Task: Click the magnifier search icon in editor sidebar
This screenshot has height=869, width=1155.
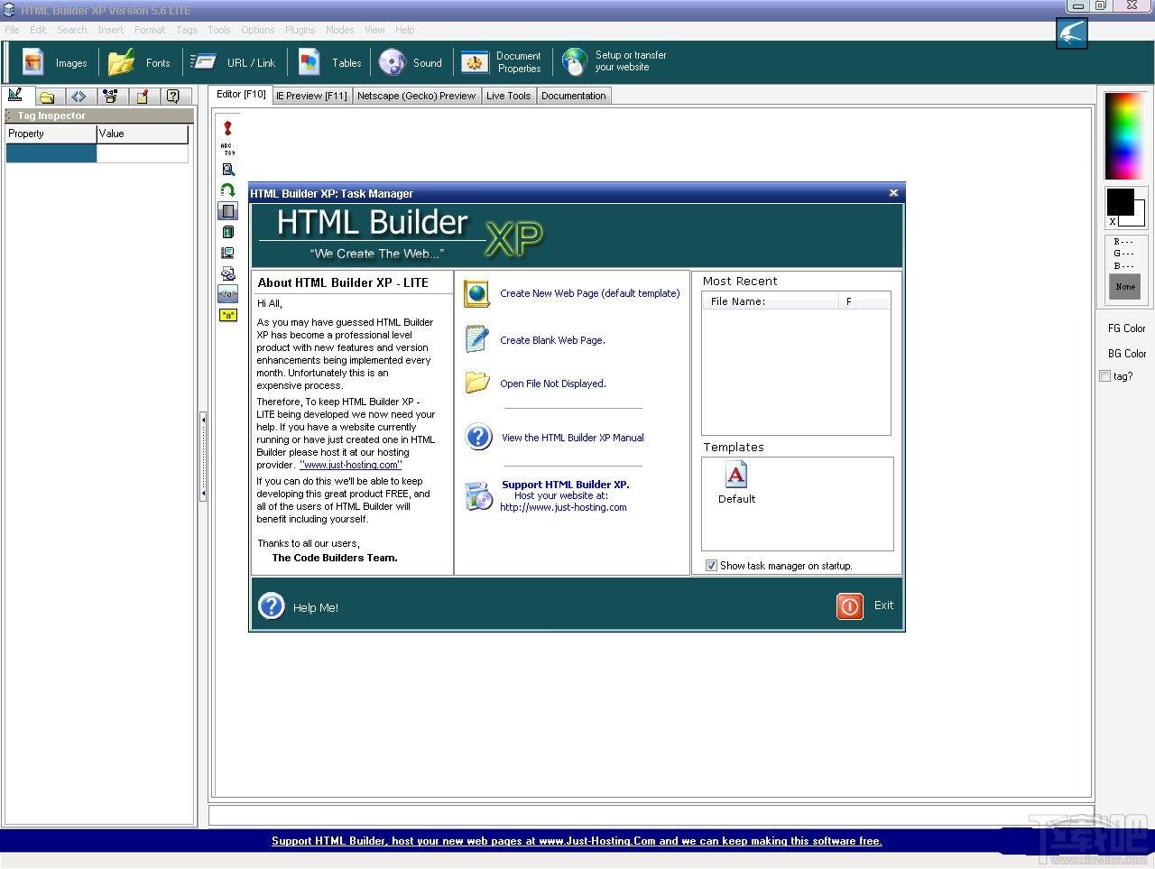Action: pos(228,170)
